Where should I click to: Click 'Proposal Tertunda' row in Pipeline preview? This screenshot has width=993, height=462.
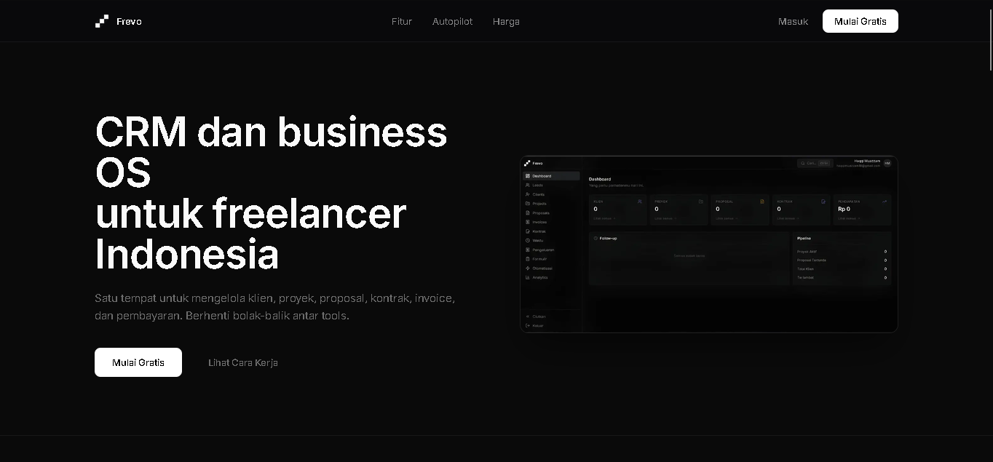coord(842,260)
